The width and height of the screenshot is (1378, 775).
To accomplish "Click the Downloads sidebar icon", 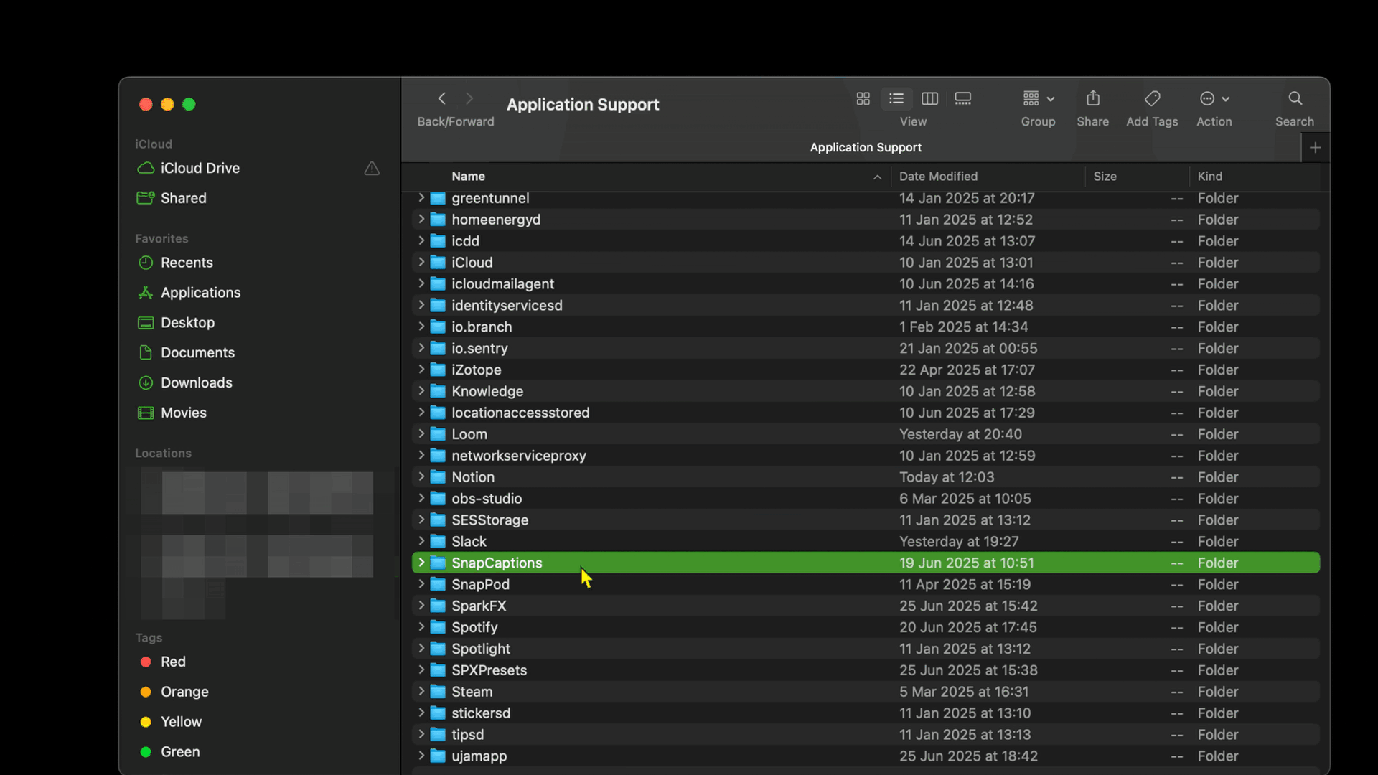I will click(x=146, y=383).
